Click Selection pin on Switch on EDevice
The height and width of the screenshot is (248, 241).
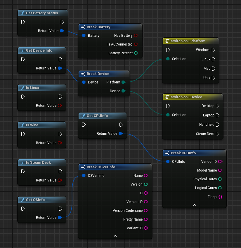point(168,115)
